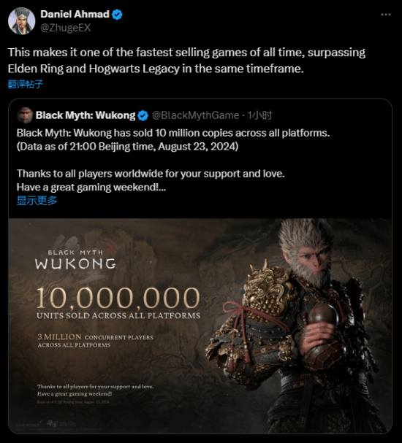Click the '3 MILLION concurrent players' text in image
This screenshot has height=443, width=402.
pos(95,341)
